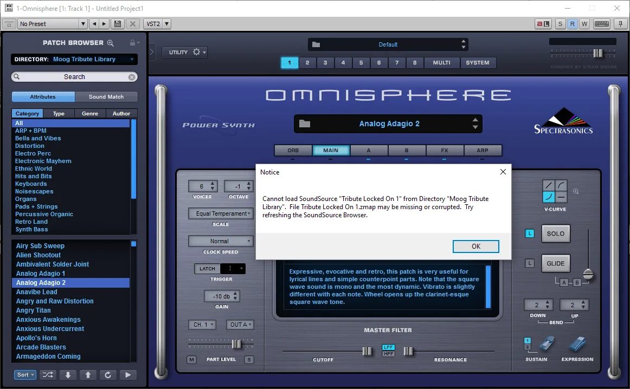630x389 pixels.
Task: Open the Utility gear menu
Action: click(199, 52)
